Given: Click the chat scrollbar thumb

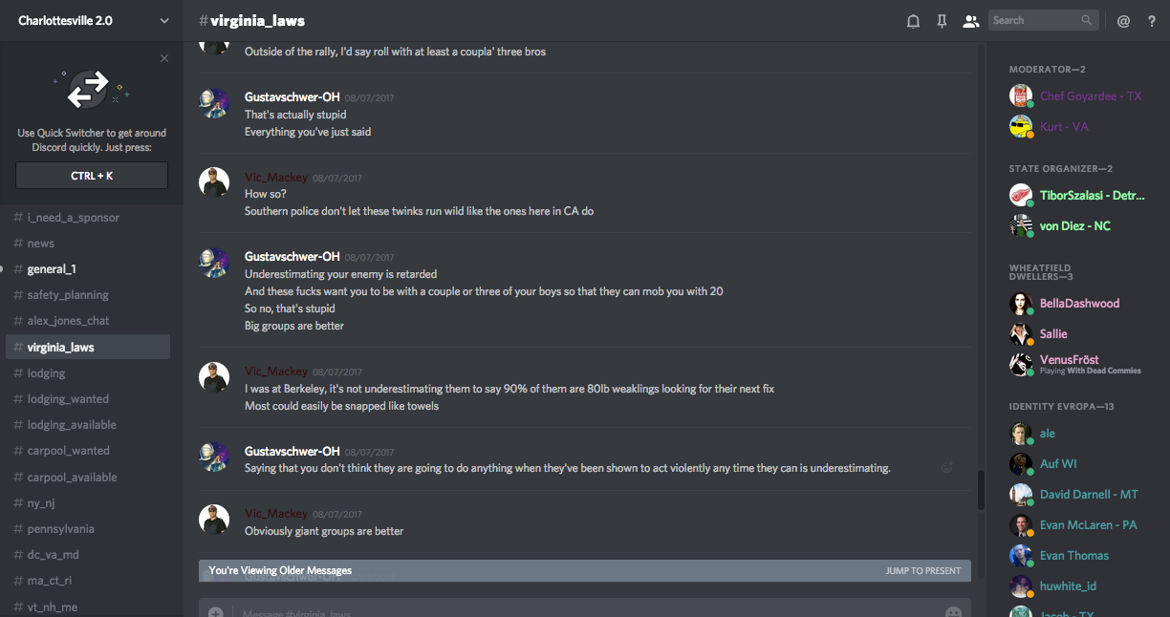Looking at the screenshot, I should click(x=981, y=490).
